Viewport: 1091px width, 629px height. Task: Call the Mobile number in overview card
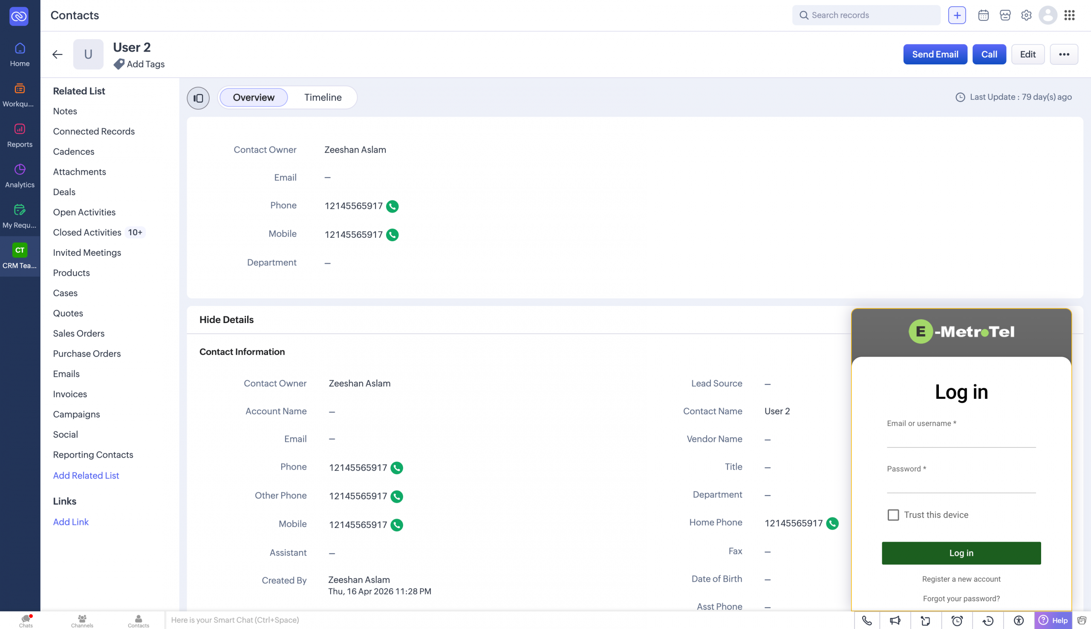(x=392, y=235)
